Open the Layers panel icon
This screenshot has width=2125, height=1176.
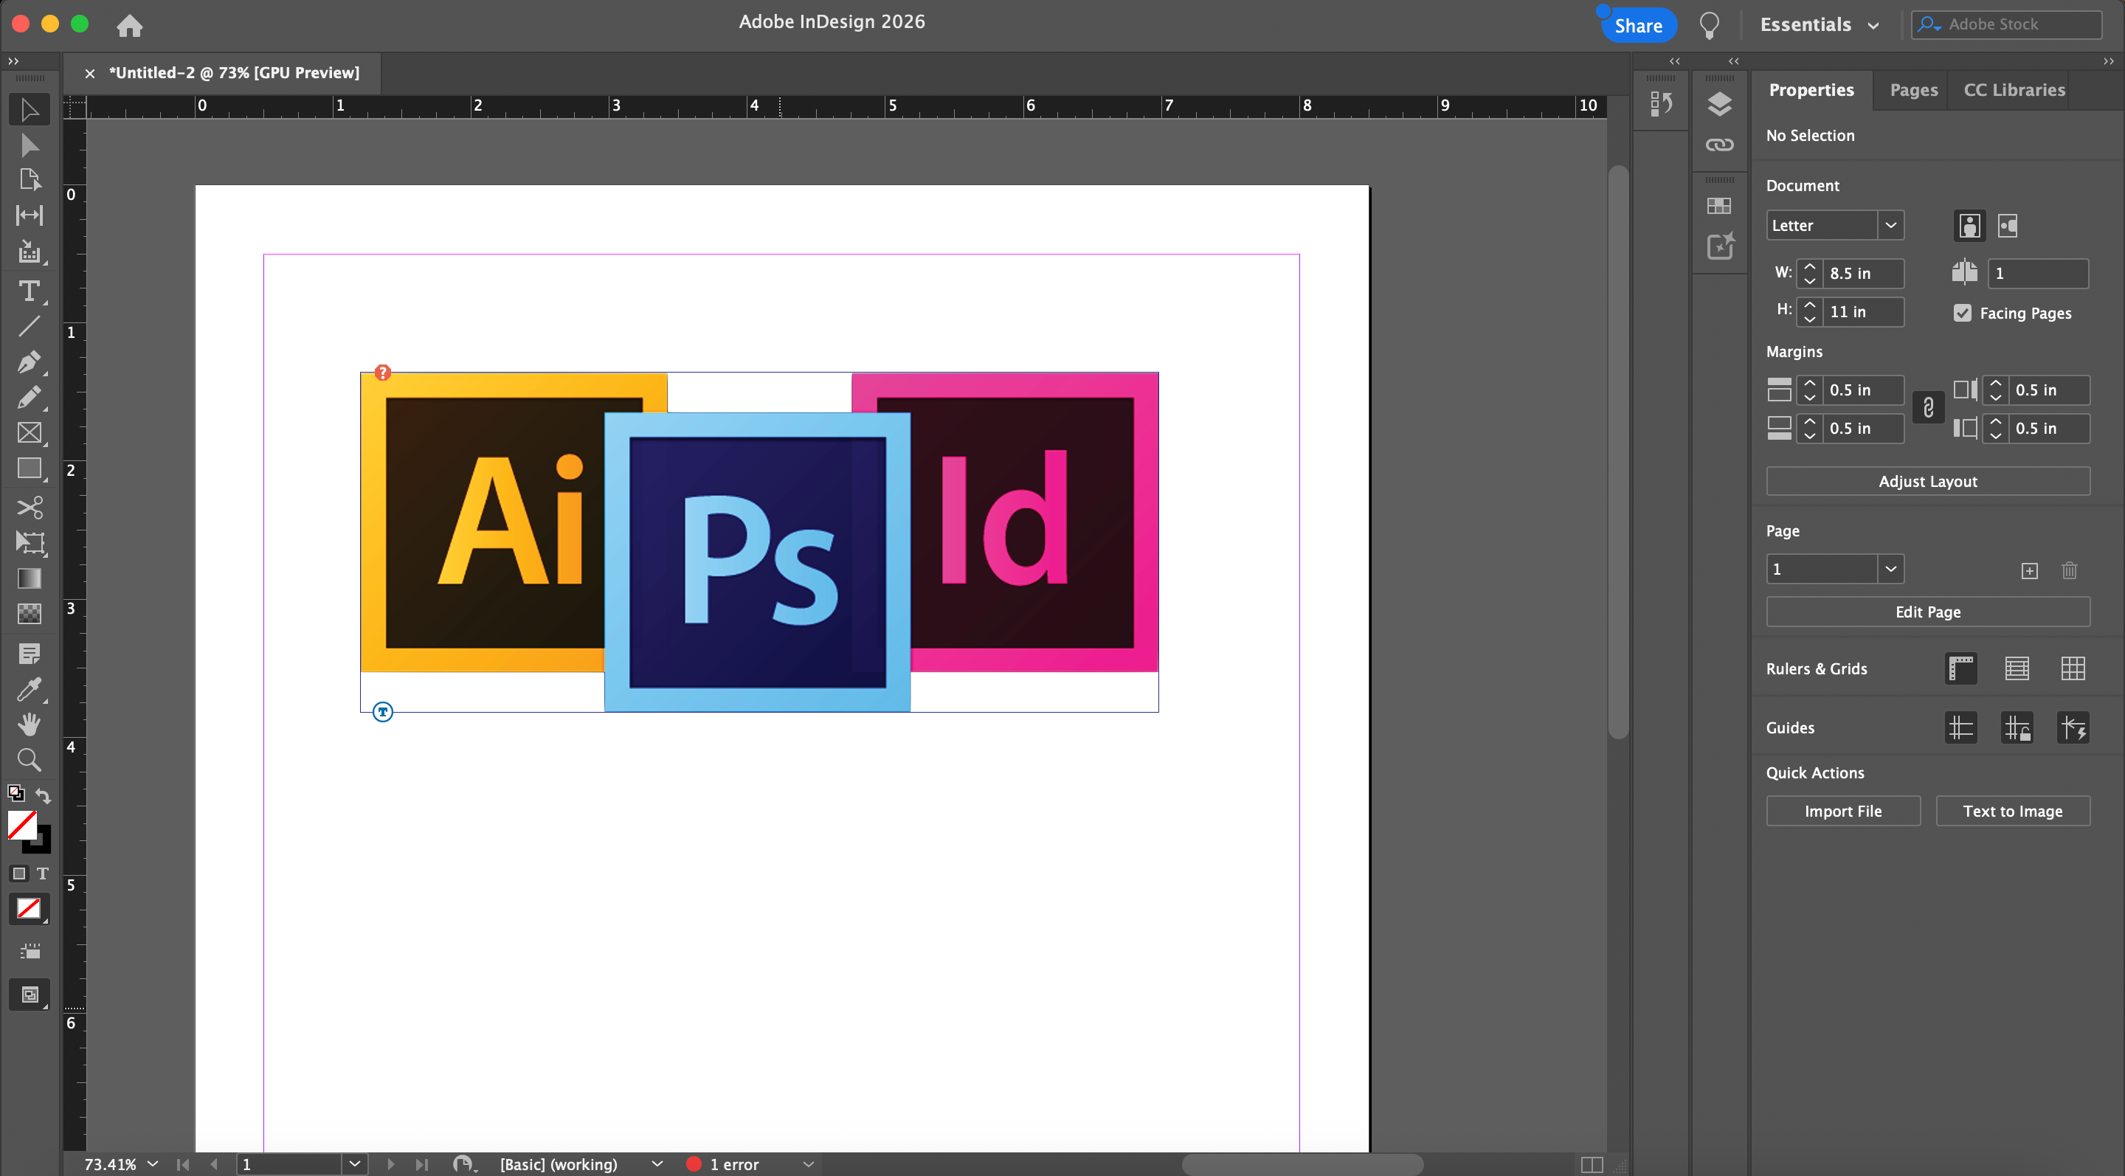tap(1719, 104)
